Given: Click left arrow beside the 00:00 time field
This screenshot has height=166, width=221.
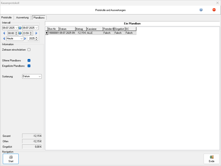Looking at the screenshot, I should [4, 33].
